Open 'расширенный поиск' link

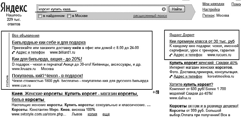click(x=150, y=16)
